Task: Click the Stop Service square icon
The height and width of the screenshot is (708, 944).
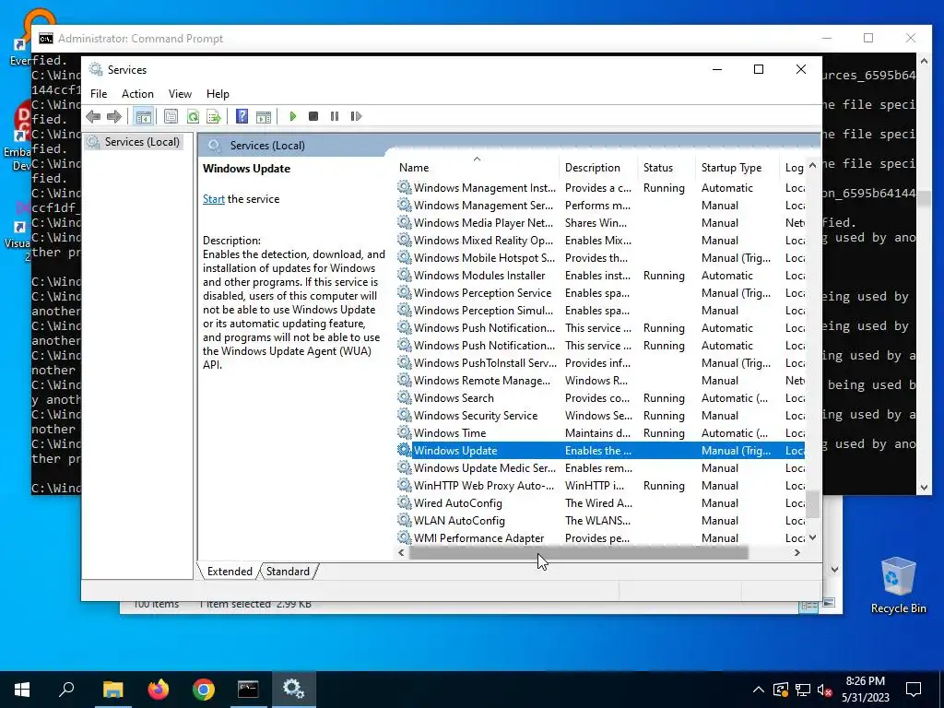Action: click(313, 116)
